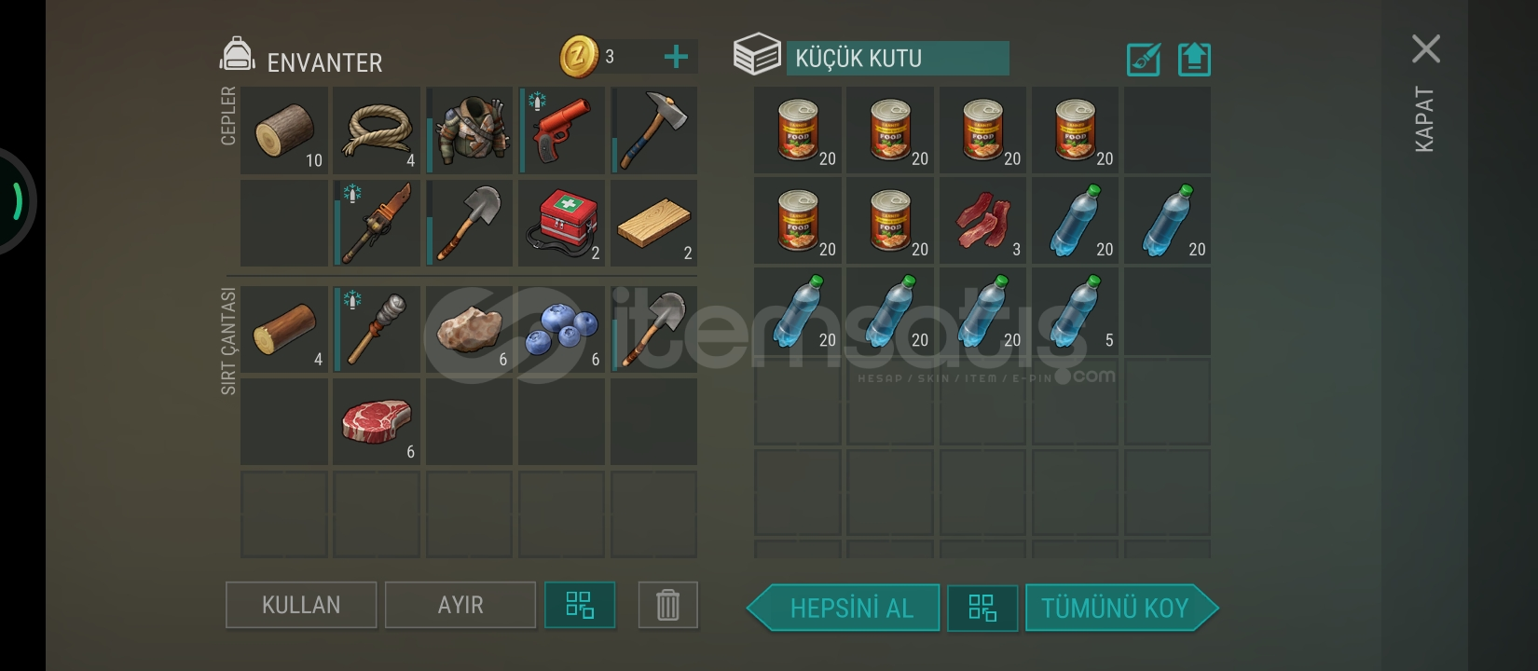Click the chest upgrade arrow icon
Screen dimensions: 1538x671
(1194, 60)
